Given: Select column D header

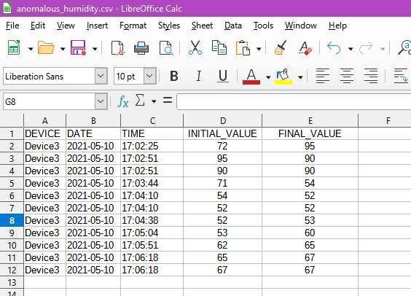Looking at the screenshot, I should point(222,120).
